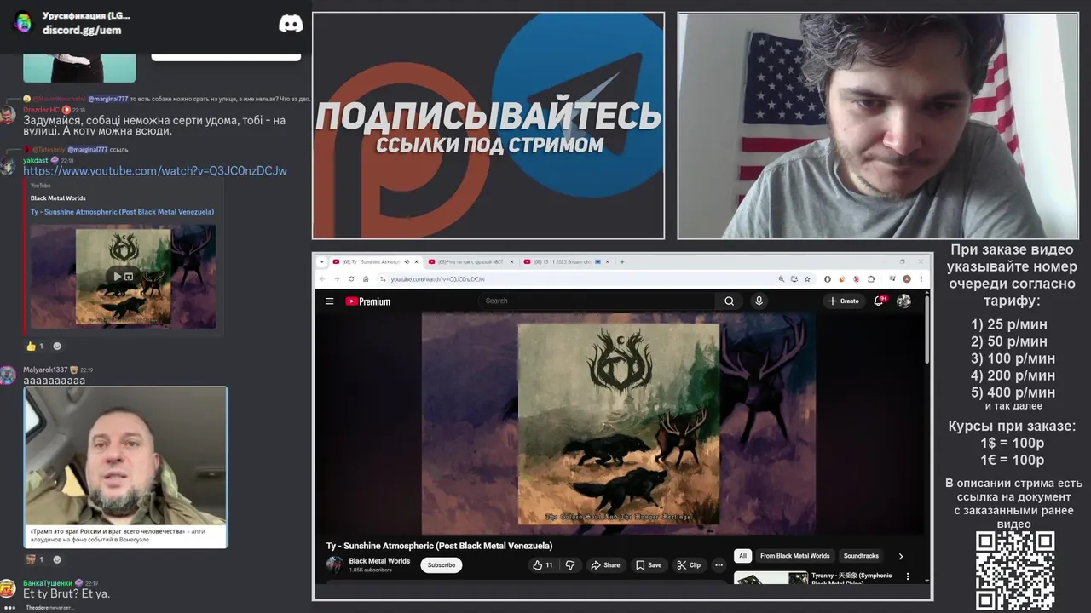Go to browser home page icon

(x=366, y=278)
